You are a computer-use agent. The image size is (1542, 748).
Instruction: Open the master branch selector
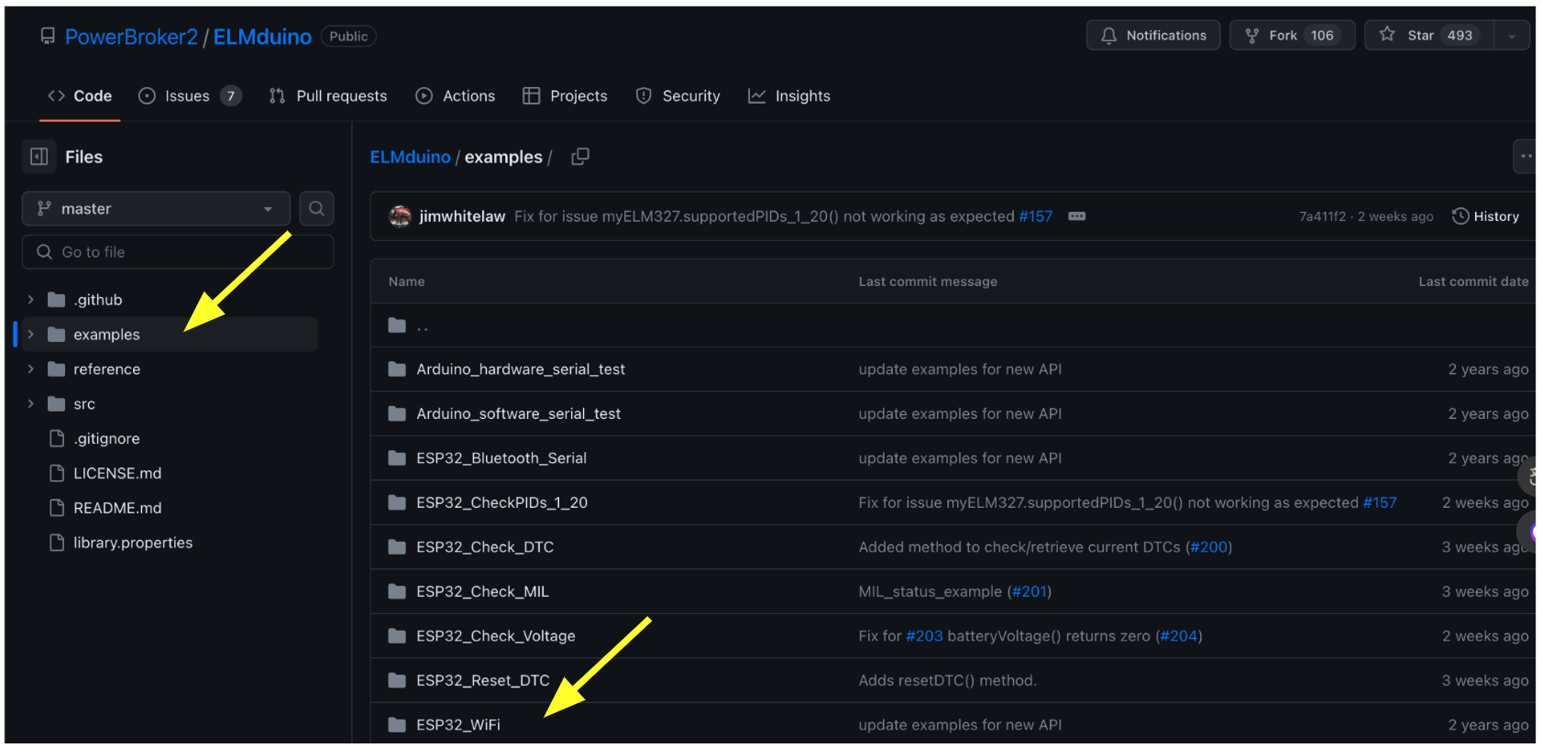pos(156,209)
